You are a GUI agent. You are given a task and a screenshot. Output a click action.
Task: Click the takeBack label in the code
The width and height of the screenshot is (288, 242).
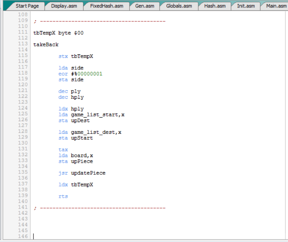pos(46,45)
